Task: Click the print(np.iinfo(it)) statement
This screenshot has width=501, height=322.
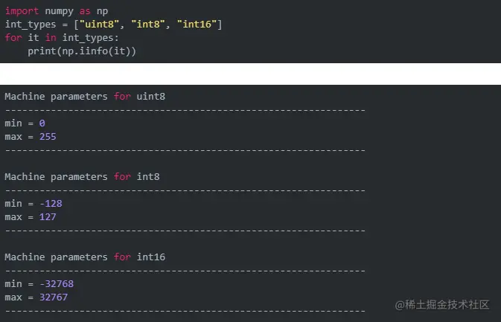Action: (x=82, y=51)
